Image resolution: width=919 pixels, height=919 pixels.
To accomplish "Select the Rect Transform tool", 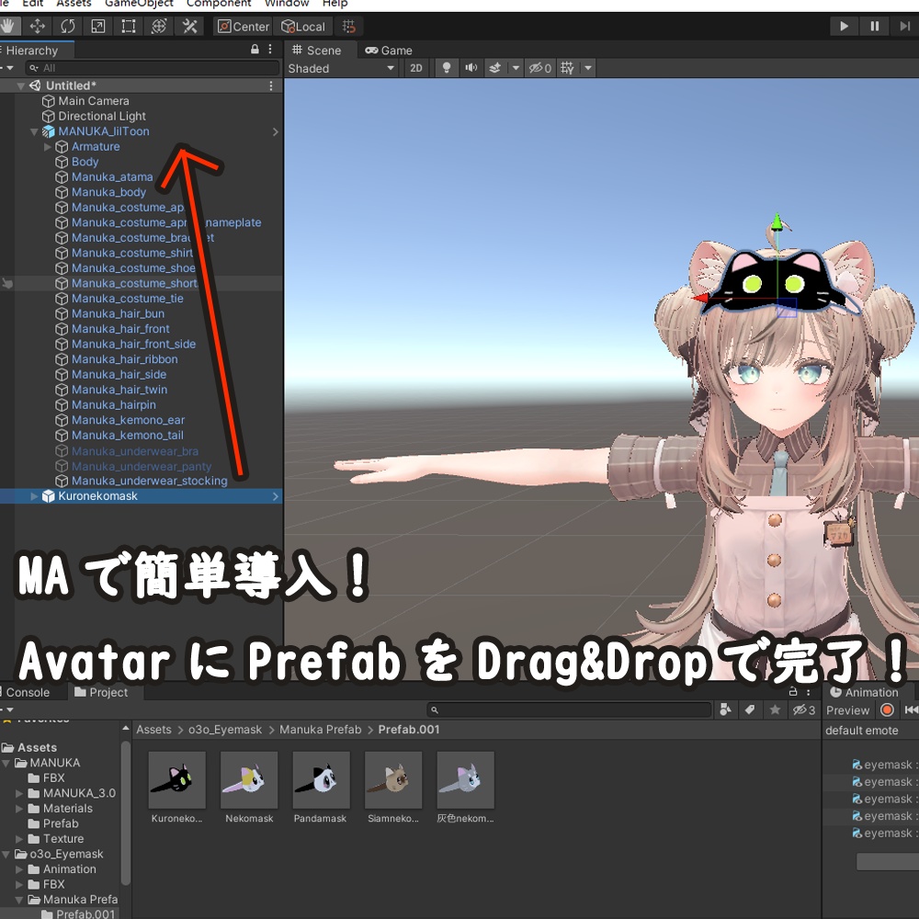I will click(127, 26).
